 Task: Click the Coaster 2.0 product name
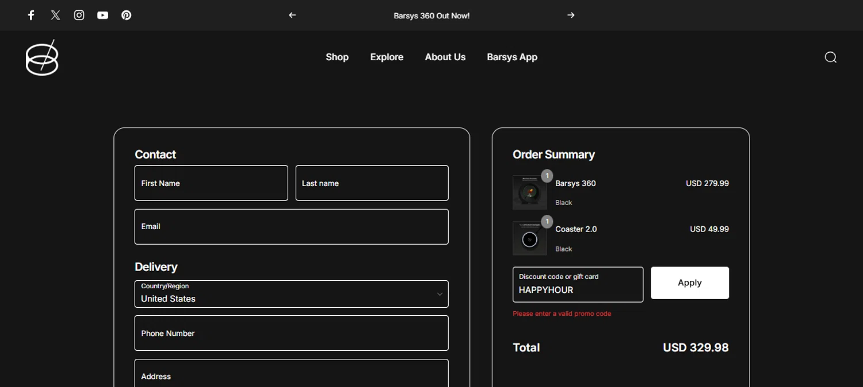pos(576,229)
